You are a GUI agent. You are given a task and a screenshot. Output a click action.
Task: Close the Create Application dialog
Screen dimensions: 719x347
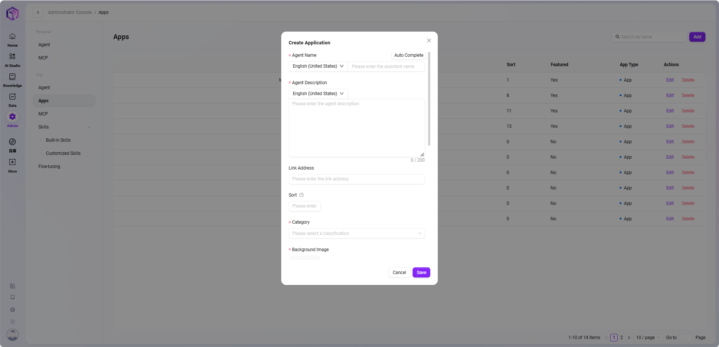(x=429, y=41)
